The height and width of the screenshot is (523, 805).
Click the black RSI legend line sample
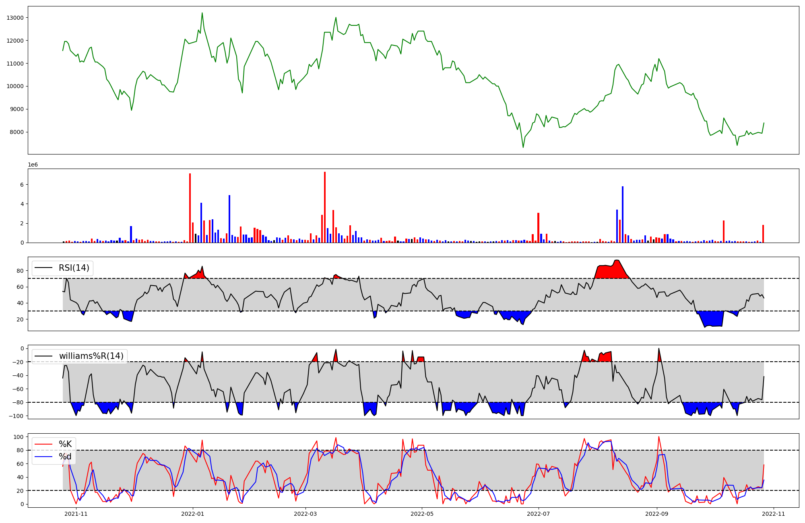(43, 268)
